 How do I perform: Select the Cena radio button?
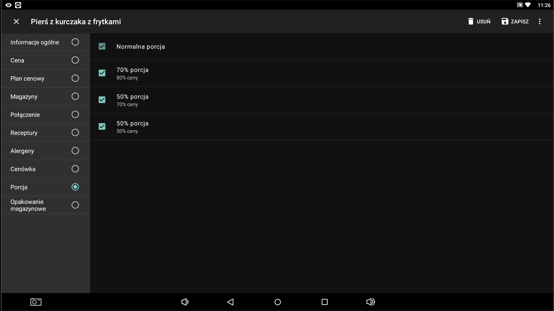coord(75,60)
